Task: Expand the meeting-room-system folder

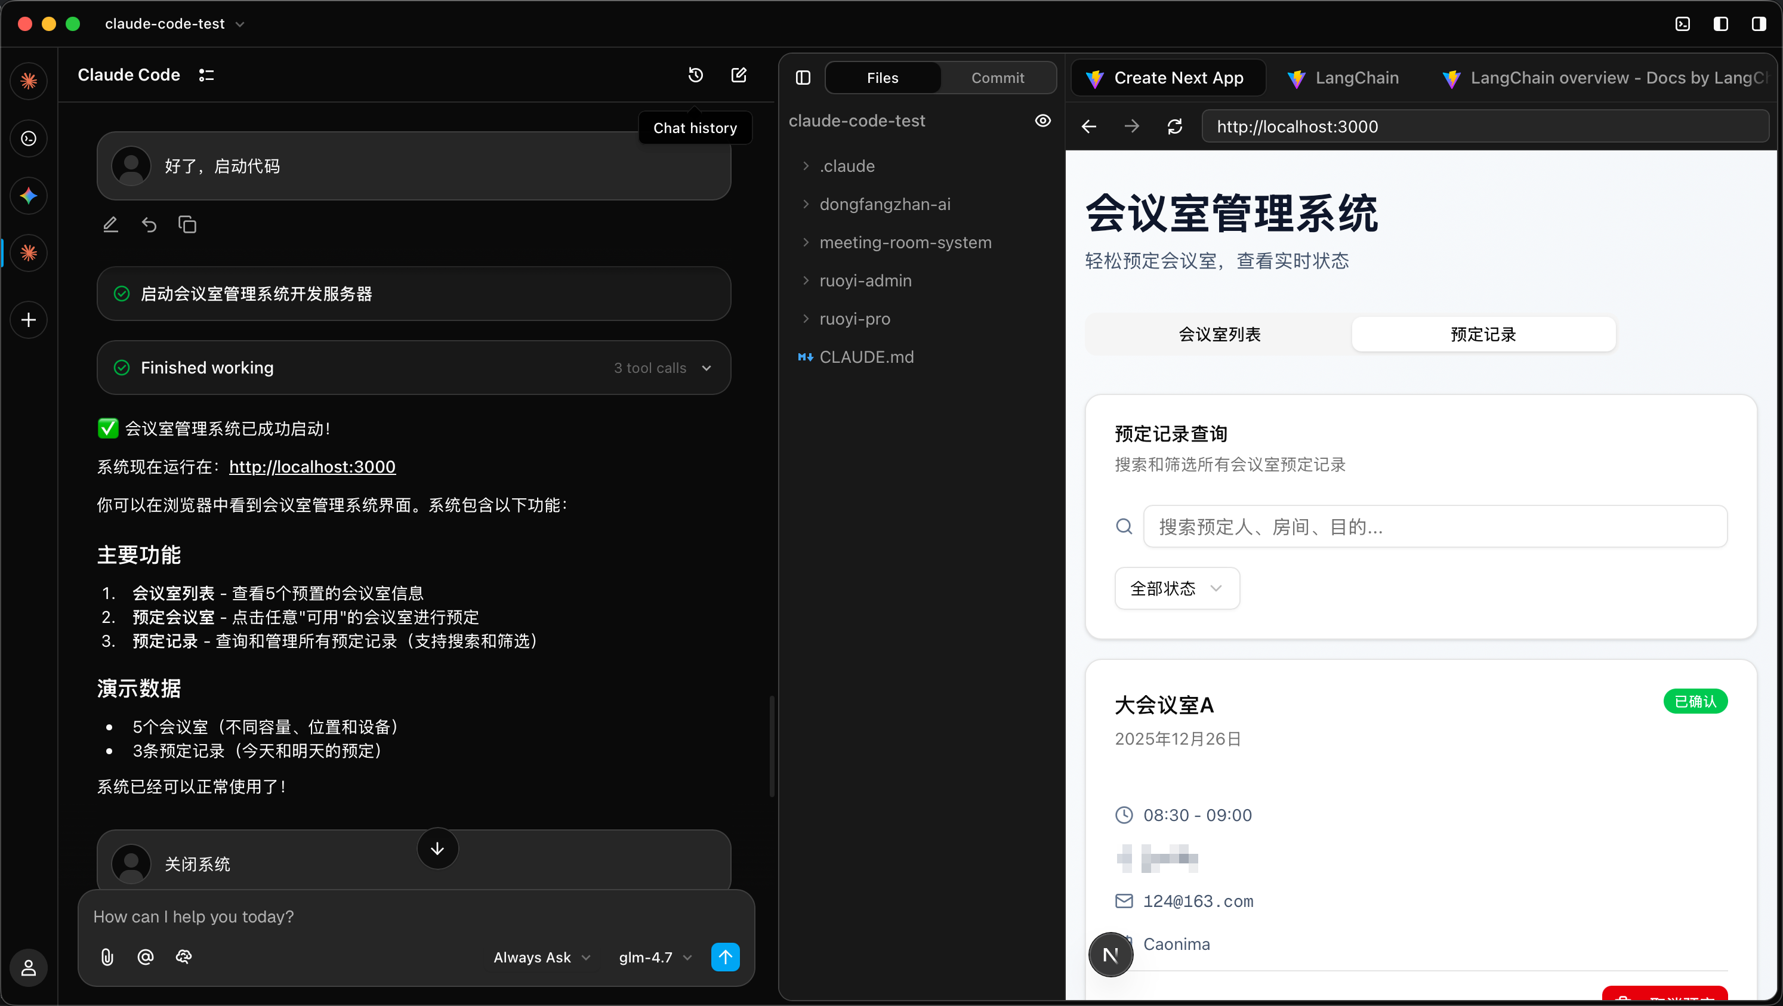Action: pyautogui.click(x=905, y=243)
